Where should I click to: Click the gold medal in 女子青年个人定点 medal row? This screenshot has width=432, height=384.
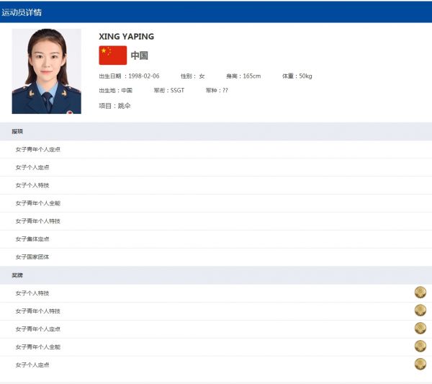(420, 329)
